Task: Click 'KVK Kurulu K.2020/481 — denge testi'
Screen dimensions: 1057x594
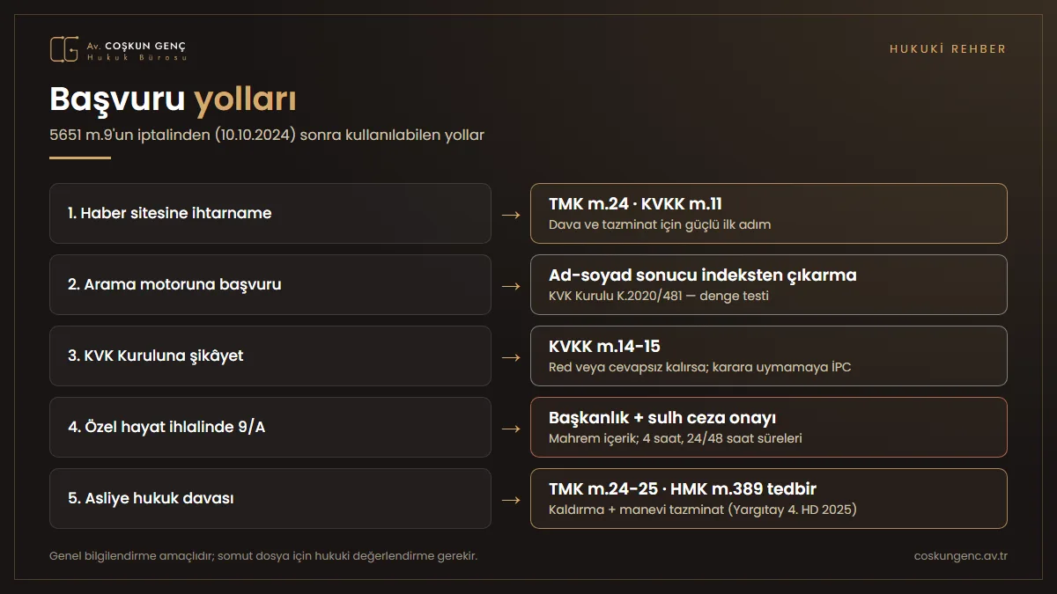Action: pos(659,296)
